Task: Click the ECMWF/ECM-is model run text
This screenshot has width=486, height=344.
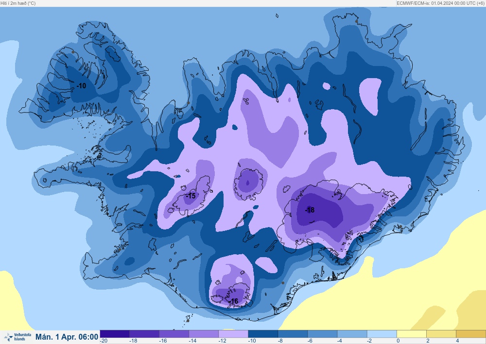Action: tap(441, 3)
